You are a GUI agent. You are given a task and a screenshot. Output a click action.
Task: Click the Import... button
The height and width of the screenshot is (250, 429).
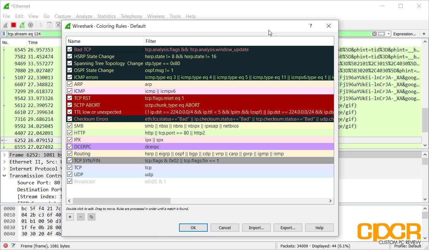click(256, 228)
